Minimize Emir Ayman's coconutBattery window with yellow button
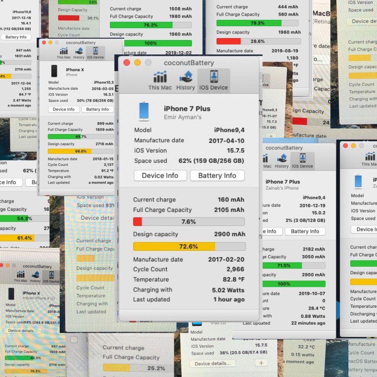Screen dimensions: 377x377 138,63
